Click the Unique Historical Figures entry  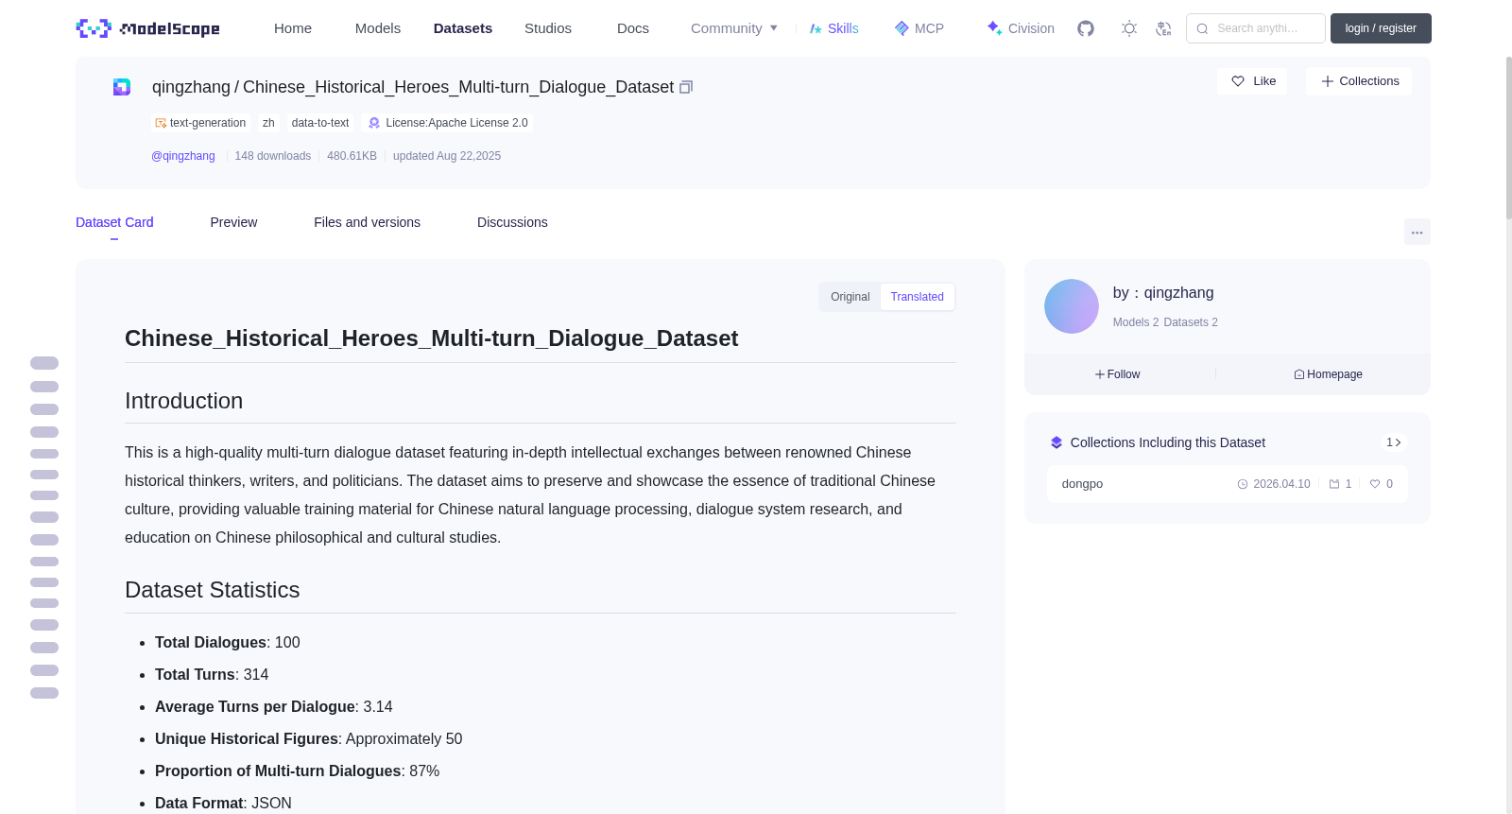(309, 739)
